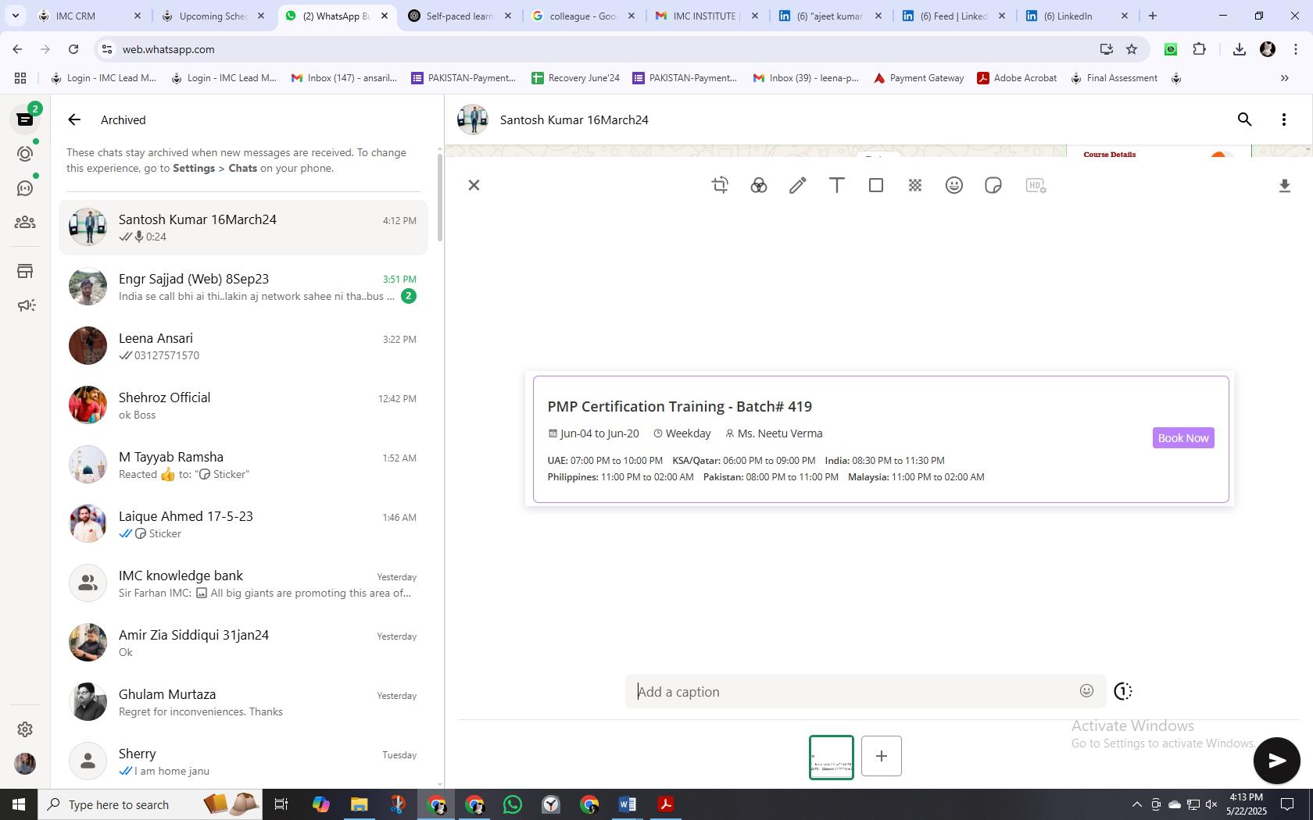Open the Communities sidebar icon
Viewport: 1313px width, 820px height.
[x=25, y=223]
